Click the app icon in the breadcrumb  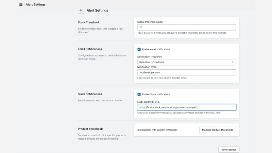(x=21, y=4)
